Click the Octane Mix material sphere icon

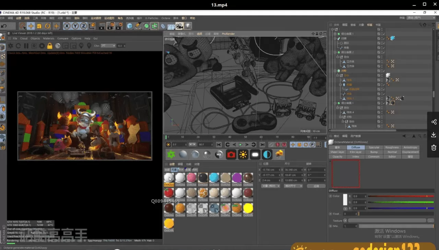pos(219,155)
